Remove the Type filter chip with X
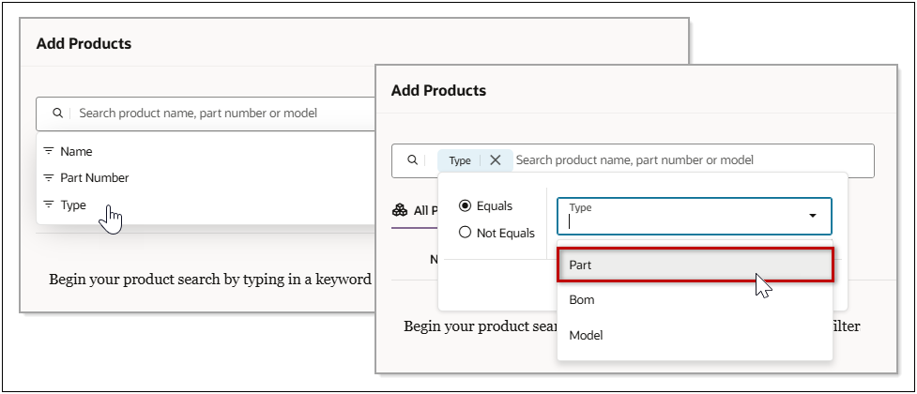 pyautogui.click(x=496, y=160)
